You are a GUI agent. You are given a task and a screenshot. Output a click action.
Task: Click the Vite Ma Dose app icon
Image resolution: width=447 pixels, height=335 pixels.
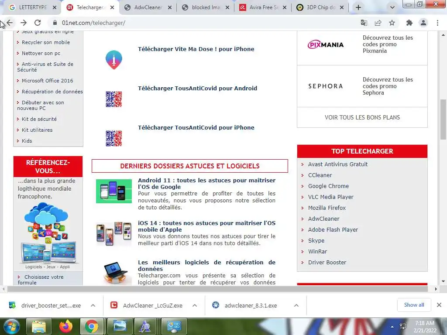coord(114,59)
